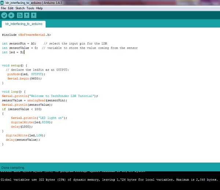Screen dimensions: 220x190
Task: Open the Help menu
Action: (39, 8)
